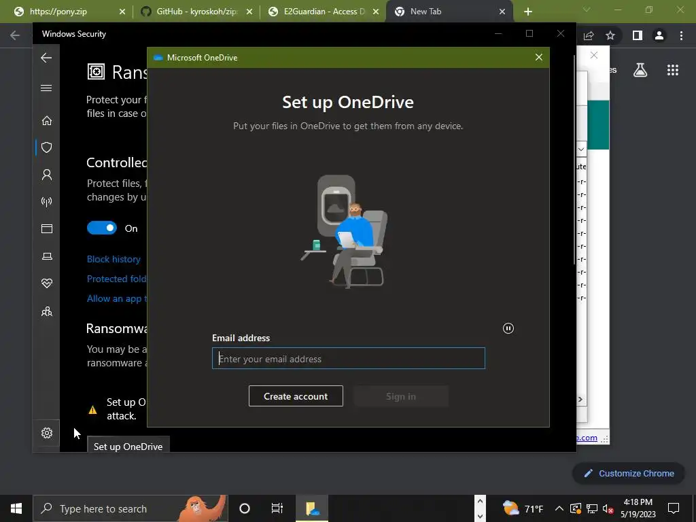Close the Microsoft OneDrive dialog
This screenshot has width=696, height=522.
538,57
